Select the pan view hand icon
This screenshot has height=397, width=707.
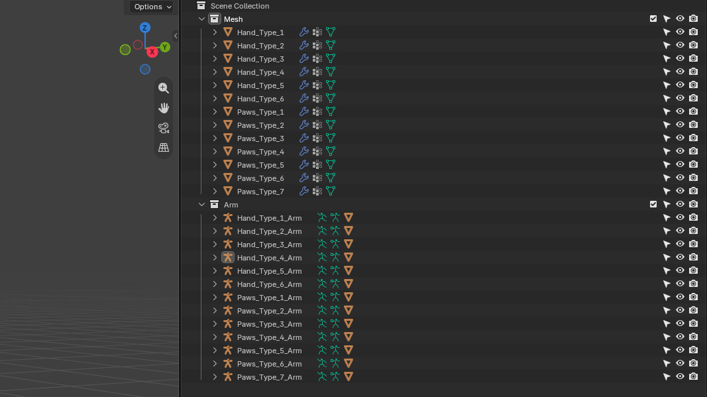pos(164,108)
